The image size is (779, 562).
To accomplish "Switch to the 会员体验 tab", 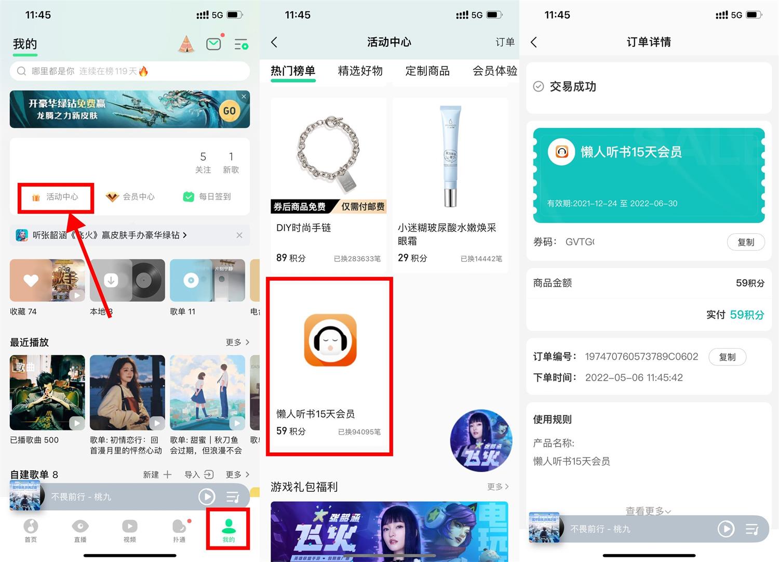I will pyautogui.click(x=493, y=72).
